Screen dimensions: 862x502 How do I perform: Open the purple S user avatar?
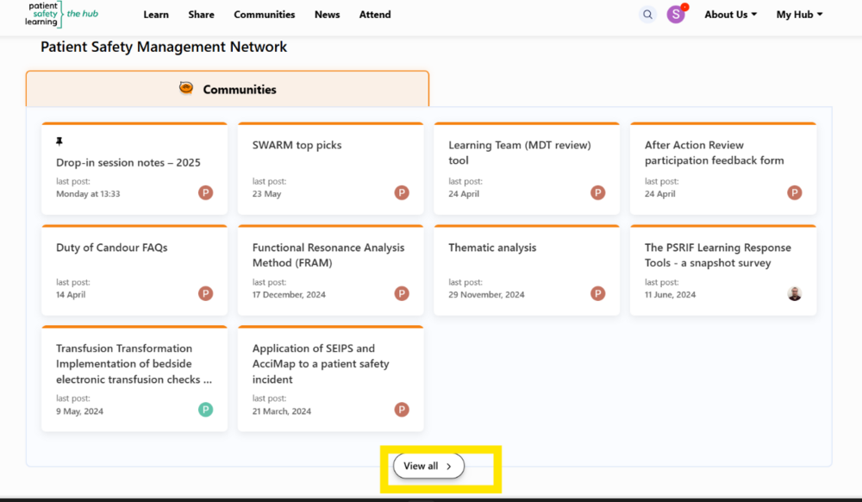tap(676, 15)
